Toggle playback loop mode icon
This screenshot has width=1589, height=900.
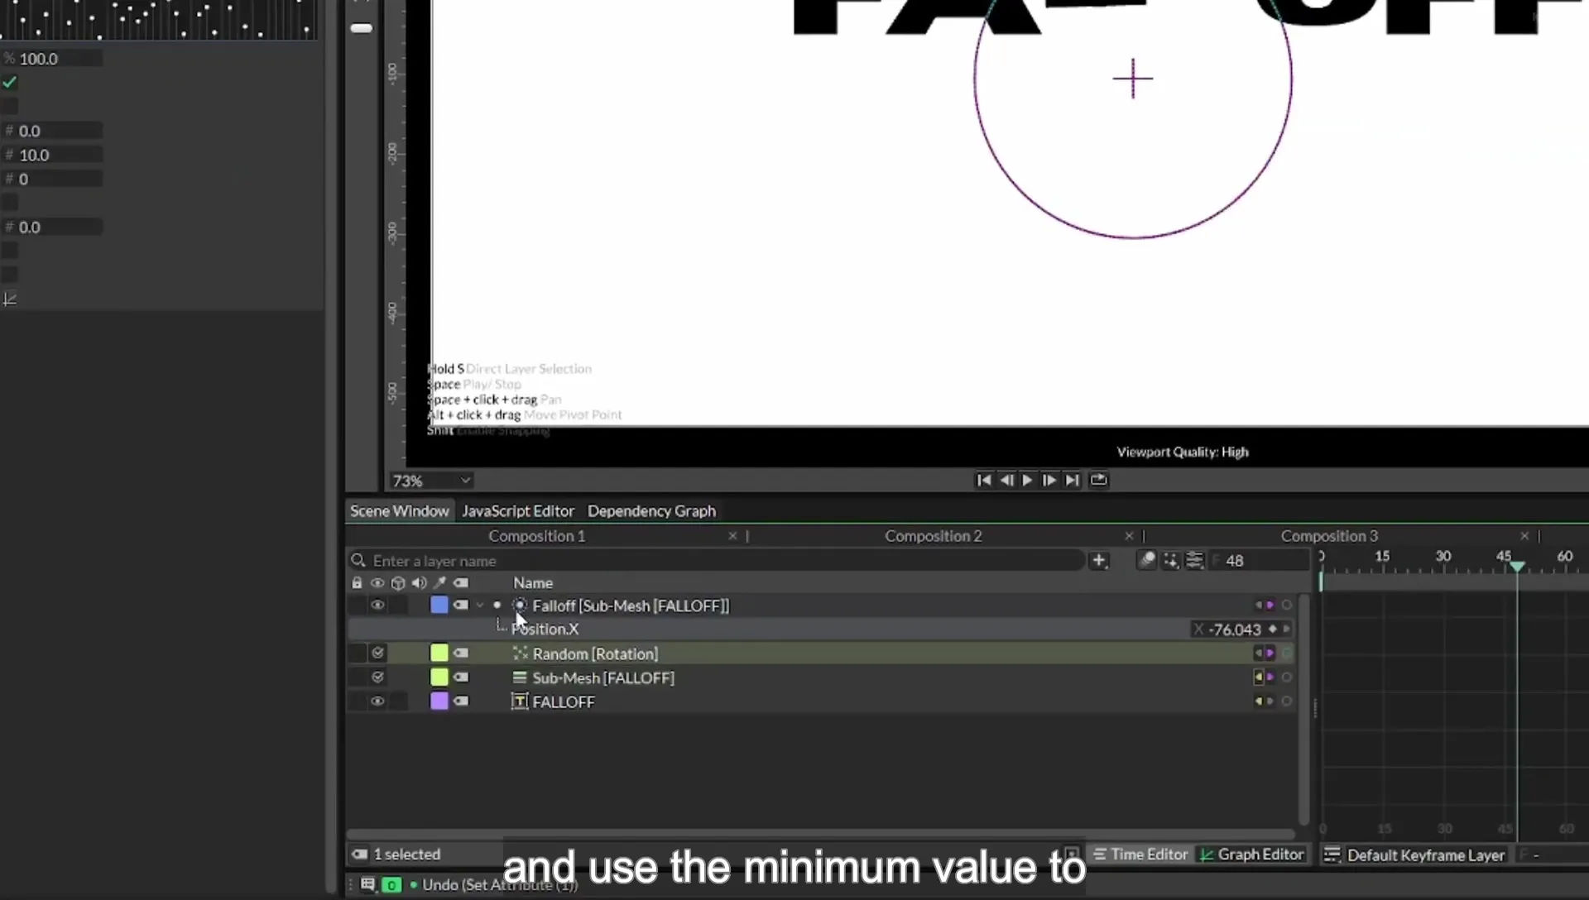coord(1098,480)
